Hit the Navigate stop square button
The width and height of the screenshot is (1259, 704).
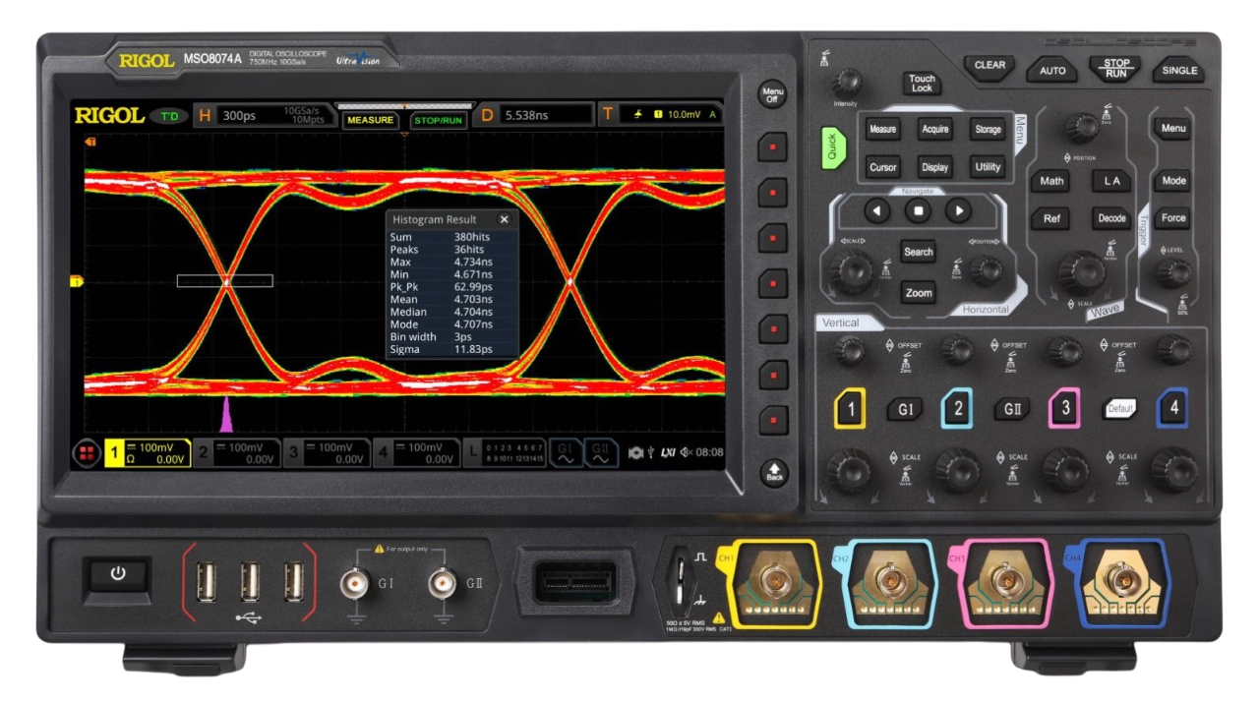918,210
